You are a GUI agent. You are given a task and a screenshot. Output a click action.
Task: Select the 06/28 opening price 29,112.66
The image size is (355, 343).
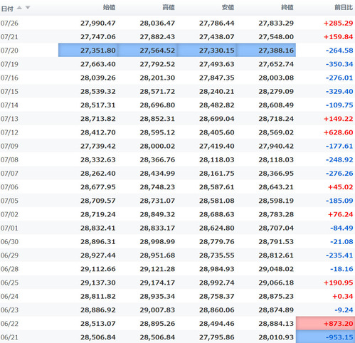[x=98, y=269]
